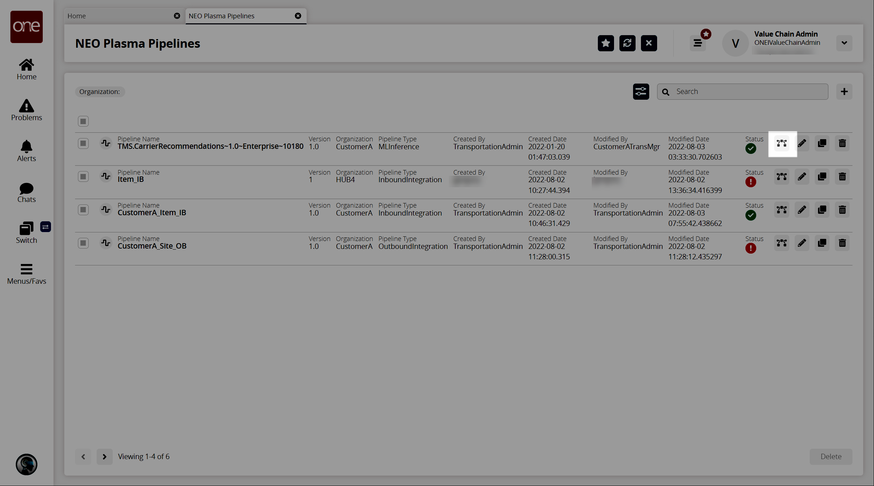Delete CustomerA_Site_OB pipeline via trash icon

[842, 243]
